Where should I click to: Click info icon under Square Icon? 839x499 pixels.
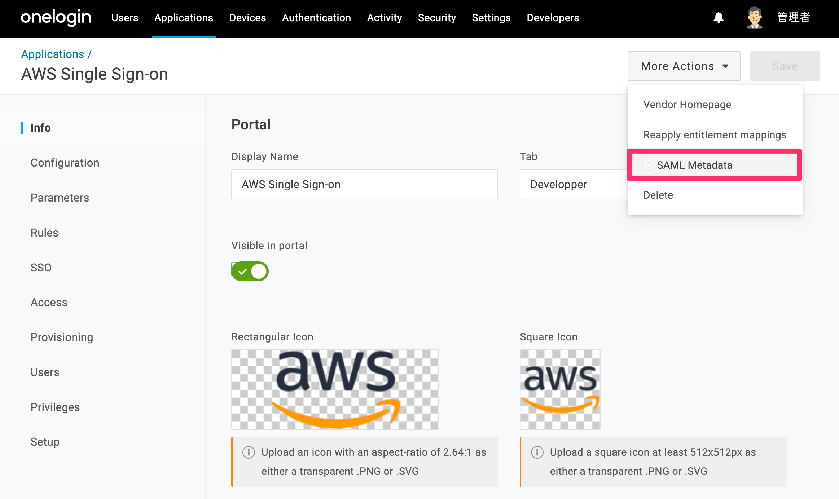pyautogui.click(x=537, y=452)
